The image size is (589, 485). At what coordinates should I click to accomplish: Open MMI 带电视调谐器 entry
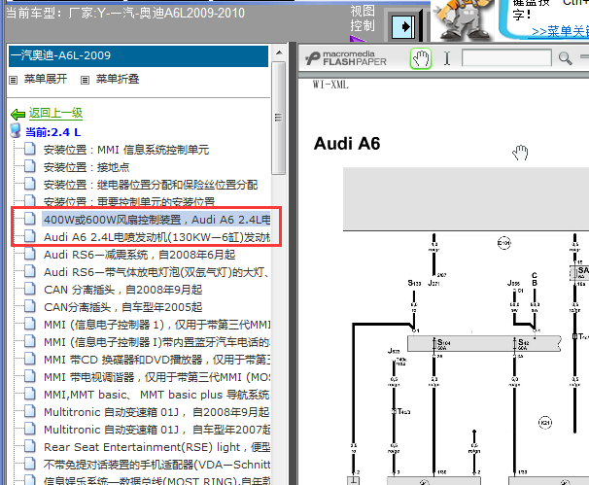click(x=157, y=377)
